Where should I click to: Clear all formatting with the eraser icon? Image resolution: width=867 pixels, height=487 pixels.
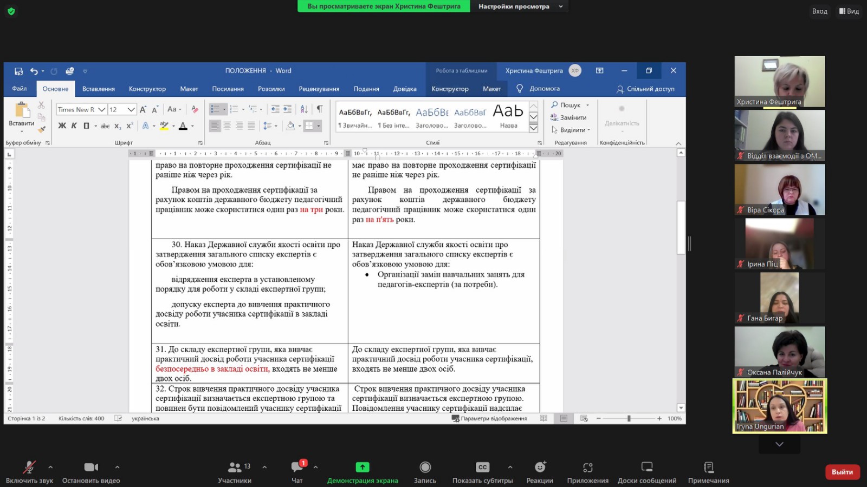click(x=195, y=109)
